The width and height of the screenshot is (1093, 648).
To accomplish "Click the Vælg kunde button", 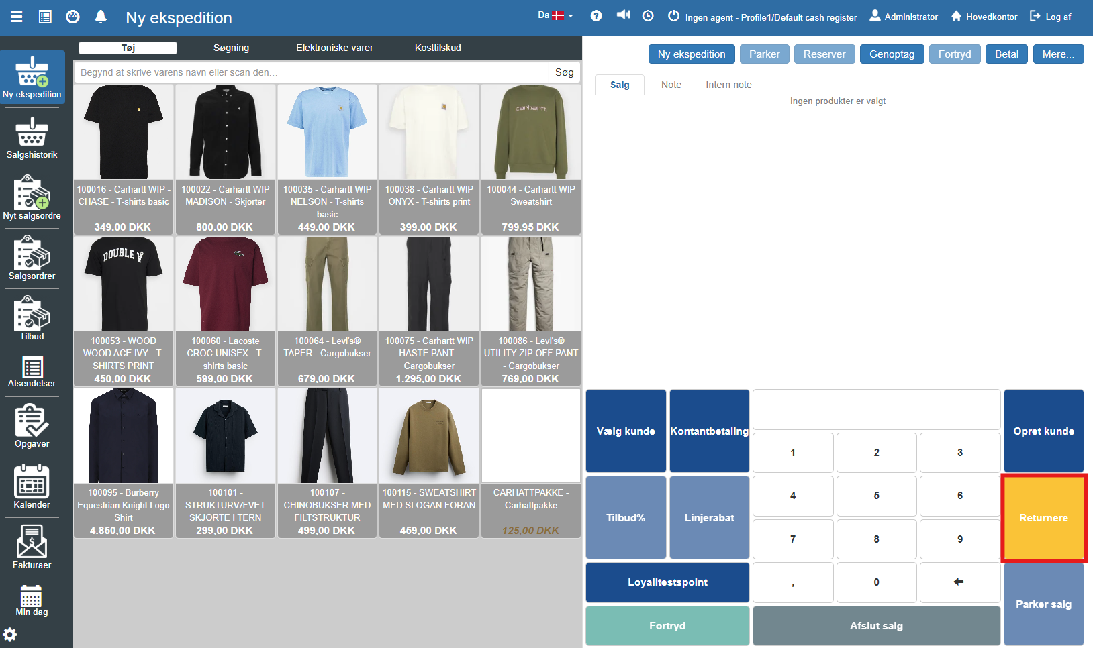I will coord(626,431).
